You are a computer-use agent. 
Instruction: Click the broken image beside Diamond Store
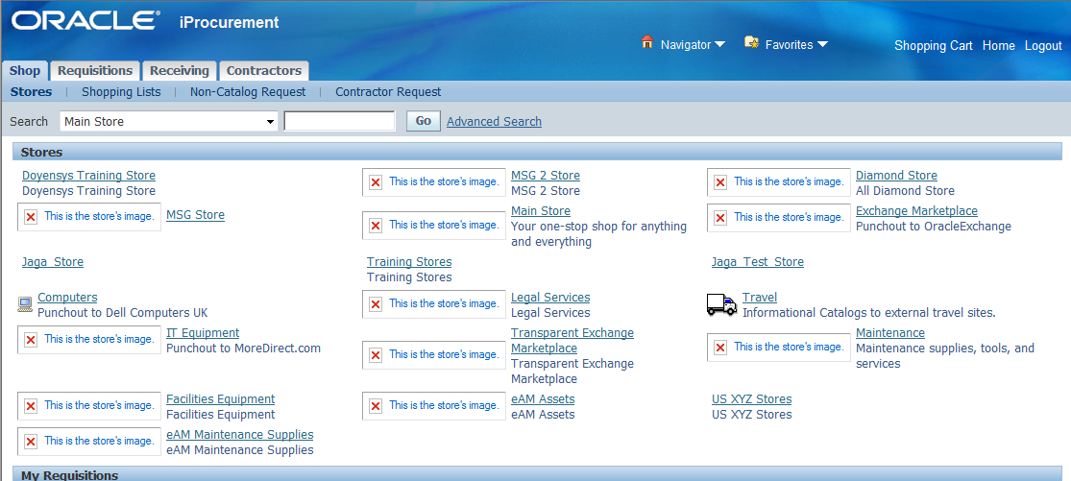click(779, 182)
